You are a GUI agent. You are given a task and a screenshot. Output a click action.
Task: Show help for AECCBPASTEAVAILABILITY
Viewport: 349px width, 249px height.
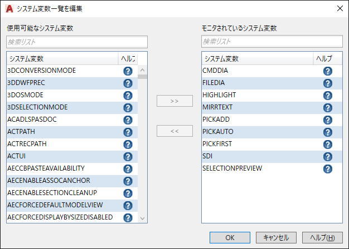[x=128, y=169]
